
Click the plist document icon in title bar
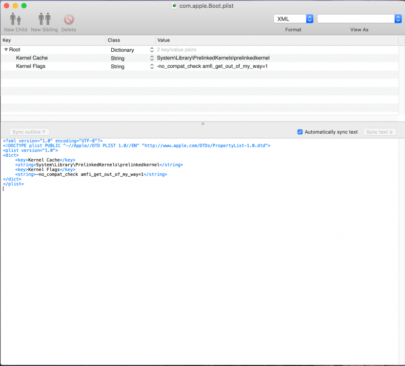[174, 6]
